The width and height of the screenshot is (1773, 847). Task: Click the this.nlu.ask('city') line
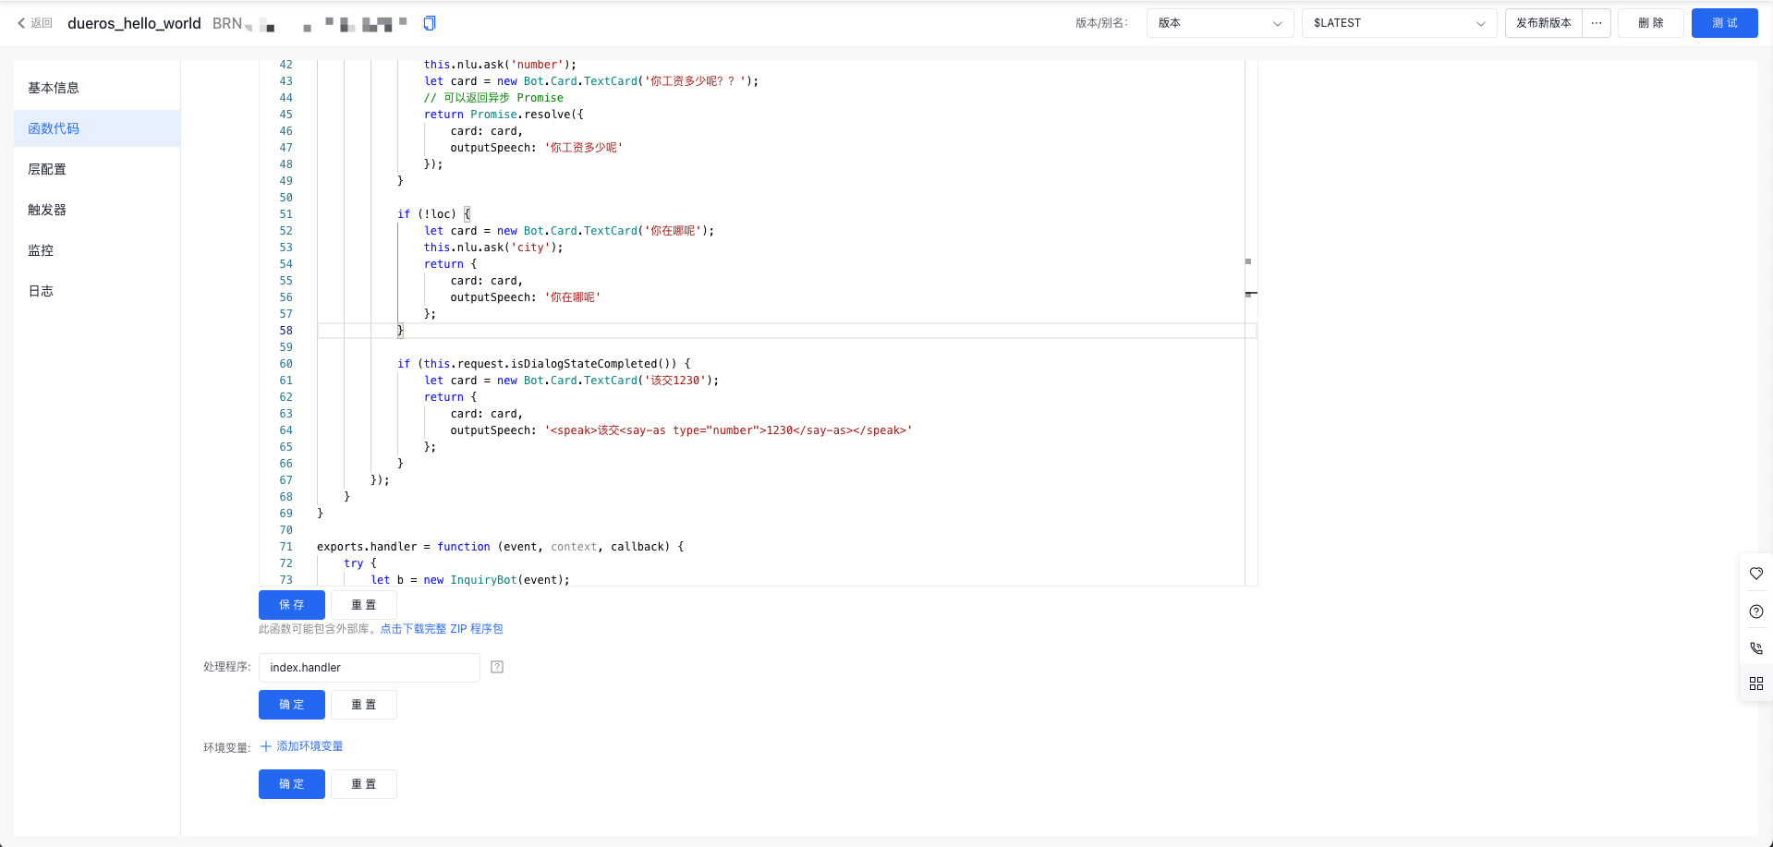pyautogui.click(x=493, y=248)
